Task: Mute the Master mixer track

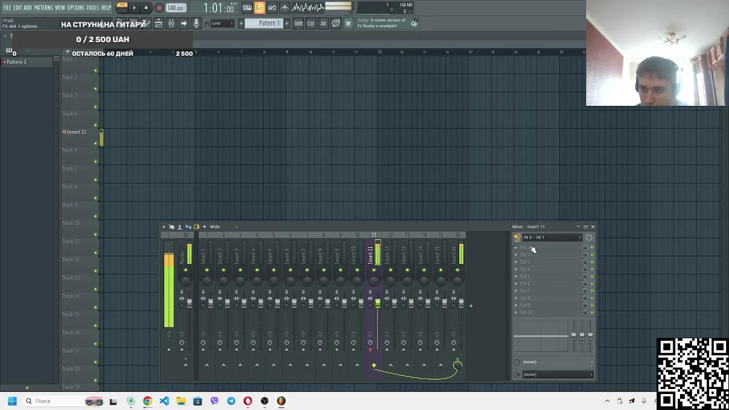Action: point(186,270)
